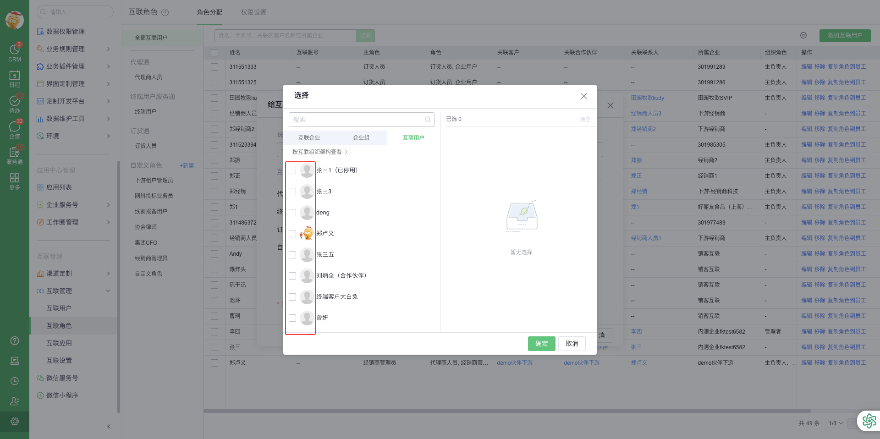
Task: Open the 日程 calendar icon
Action: click(x=15, y=78)
